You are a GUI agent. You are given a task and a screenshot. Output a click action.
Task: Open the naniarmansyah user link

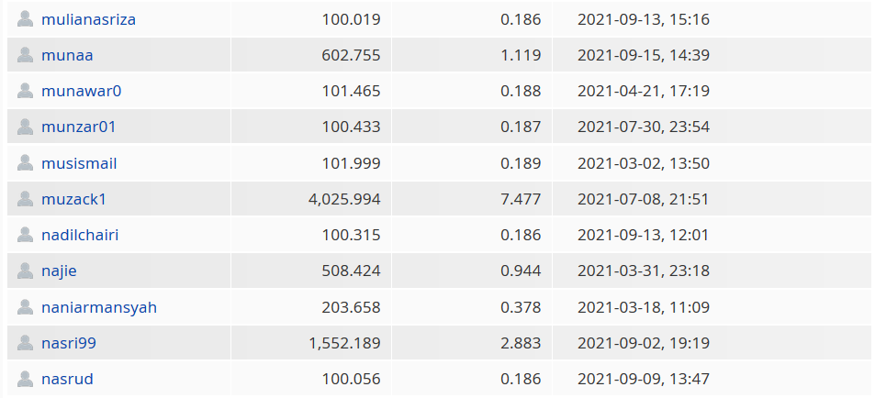[99, 307]
